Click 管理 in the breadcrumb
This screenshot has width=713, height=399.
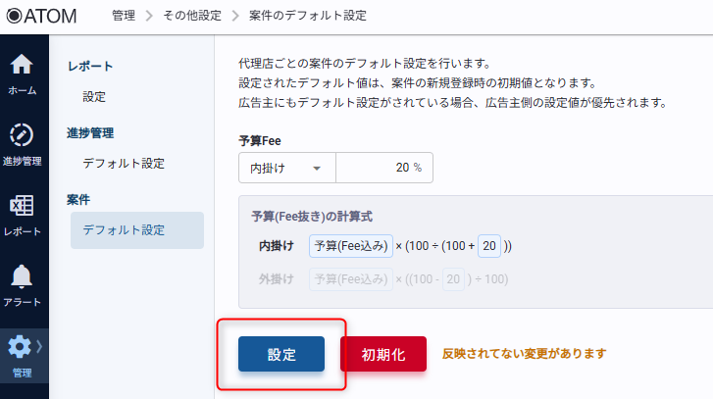[124, 16]
